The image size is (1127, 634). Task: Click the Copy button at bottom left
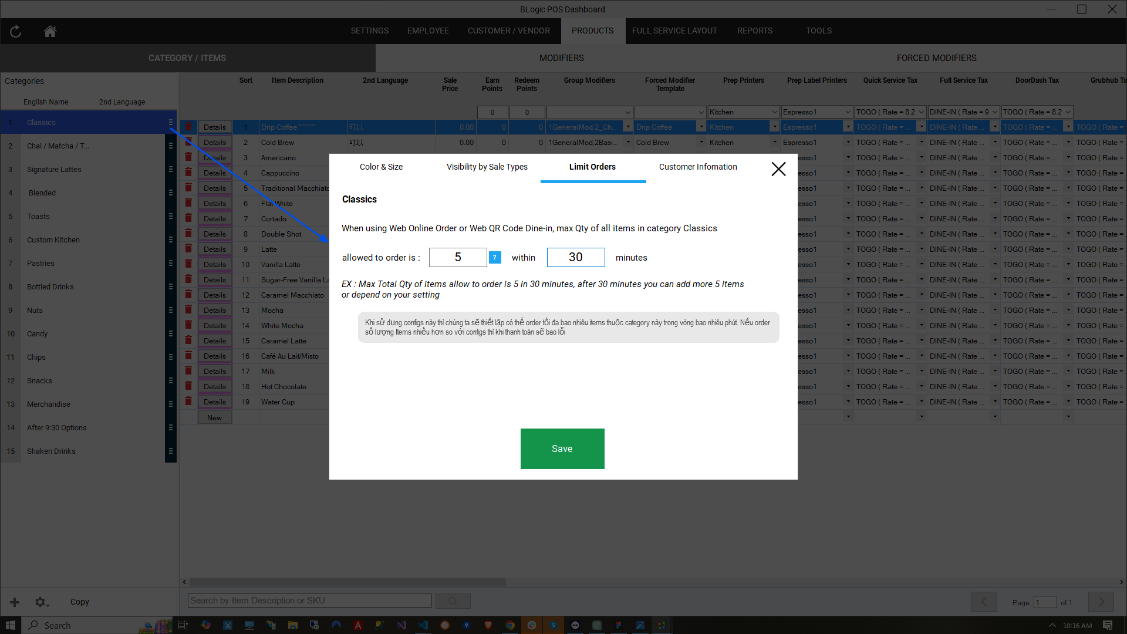click(x=79, y=602)
